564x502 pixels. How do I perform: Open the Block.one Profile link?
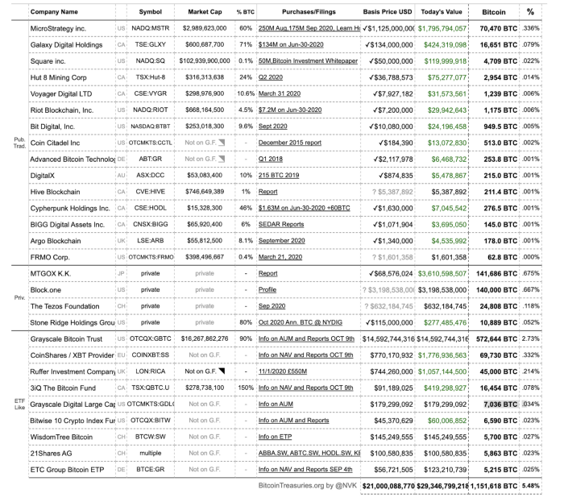(267, 289)
